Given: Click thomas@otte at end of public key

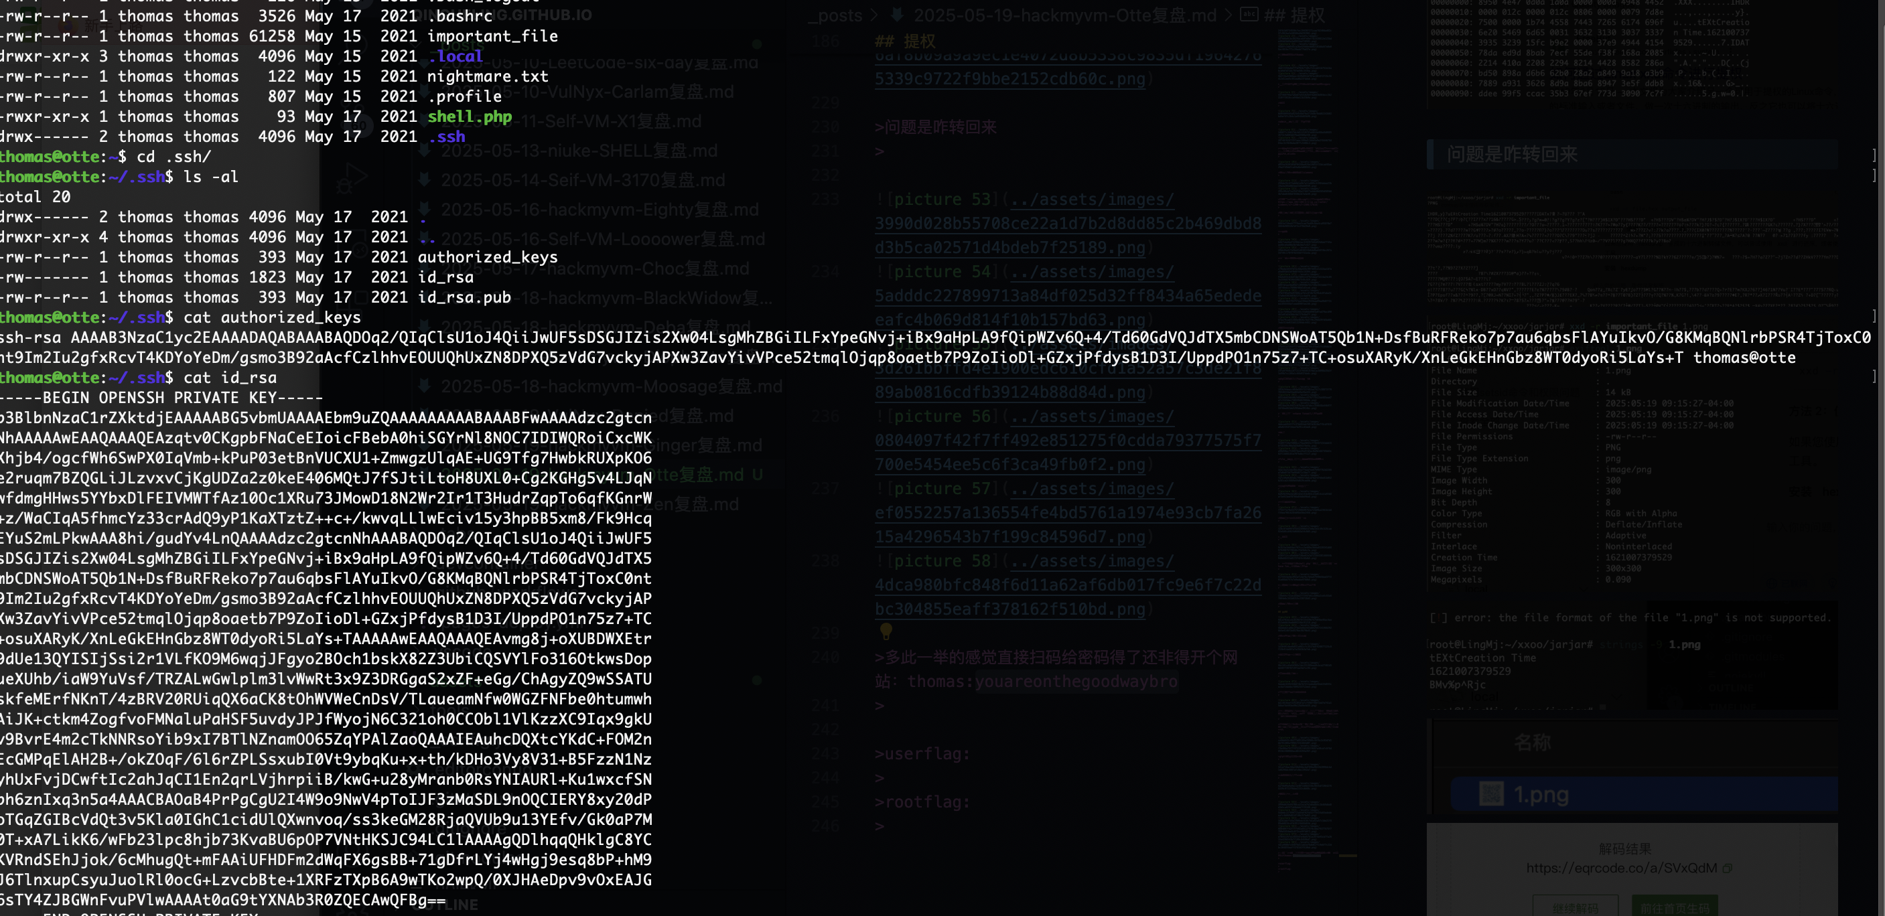Looking at the screenshot, I should [1744, 358].
